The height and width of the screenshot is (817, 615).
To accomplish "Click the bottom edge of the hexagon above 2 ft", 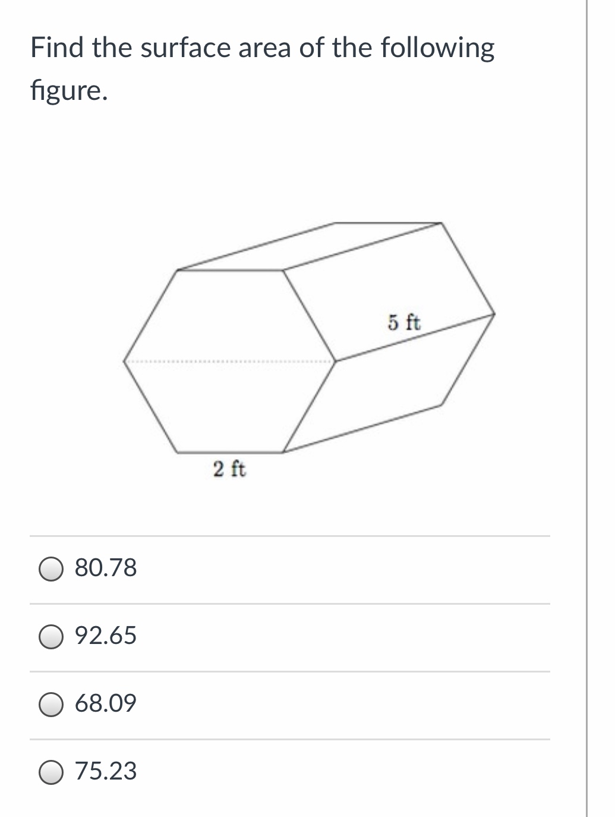I will click(x=229, y=451).
